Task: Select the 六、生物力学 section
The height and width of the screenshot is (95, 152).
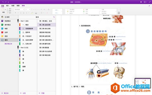Action: pyautogui.click(x=28, y=44)
